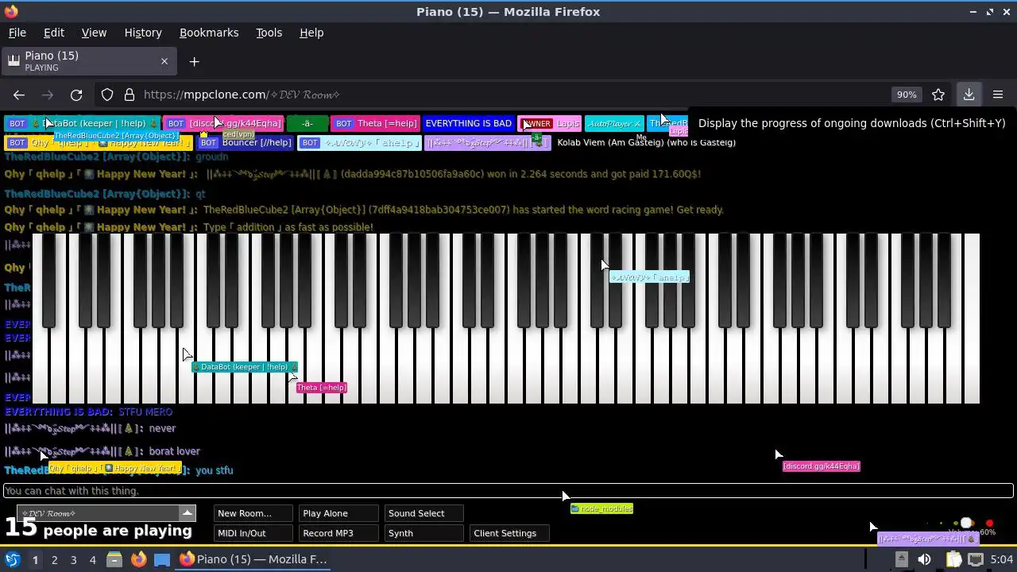Click the tracking protection shield icon

point(107,95)
